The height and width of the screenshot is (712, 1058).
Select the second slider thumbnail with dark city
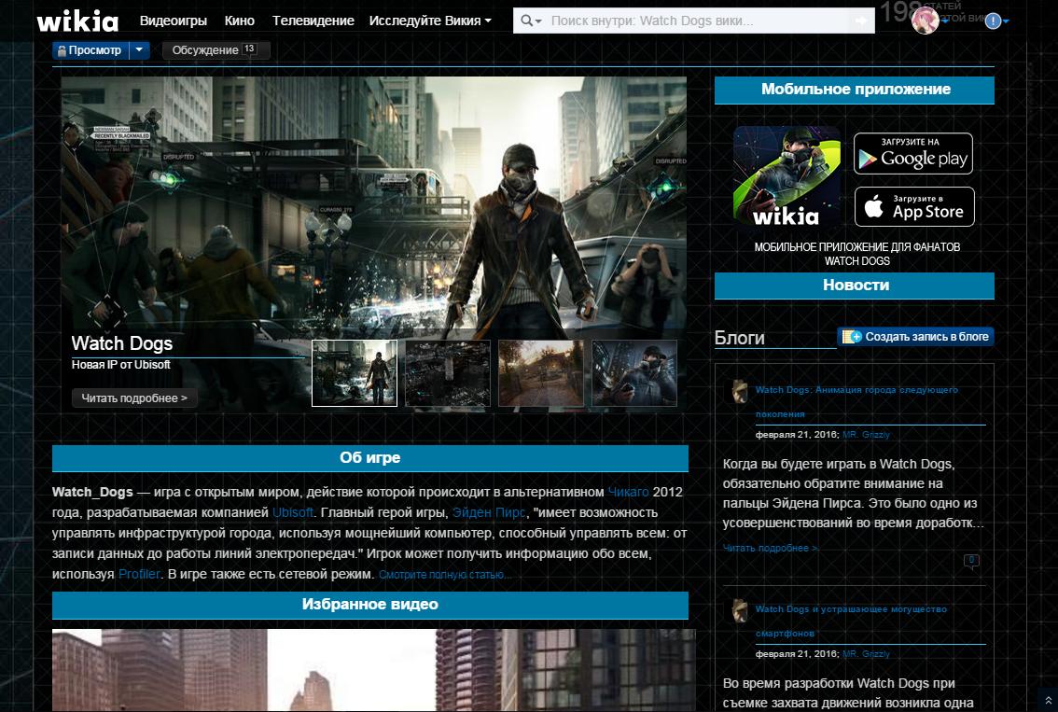[x=447, y=373]
